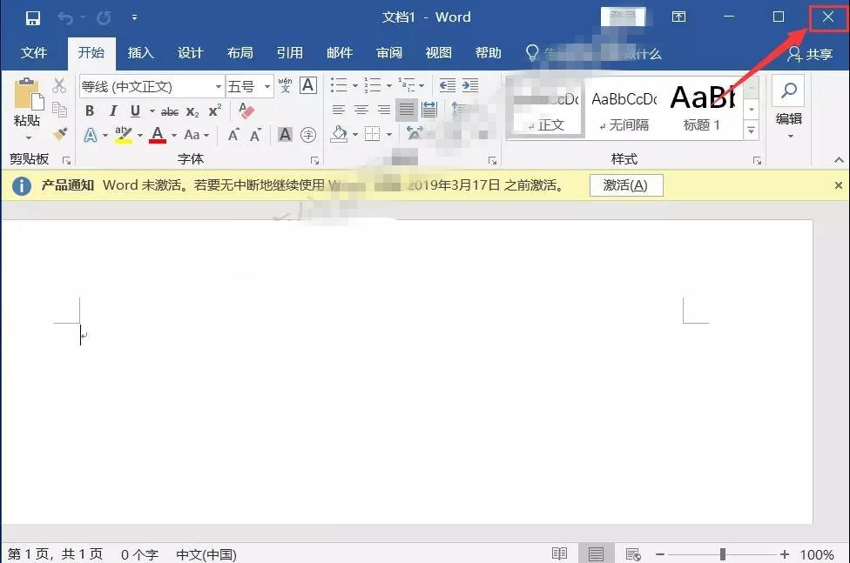Click the Ribbon Display Options icon
This screenshot has height=563, width=850.
[x=678, y=17]
